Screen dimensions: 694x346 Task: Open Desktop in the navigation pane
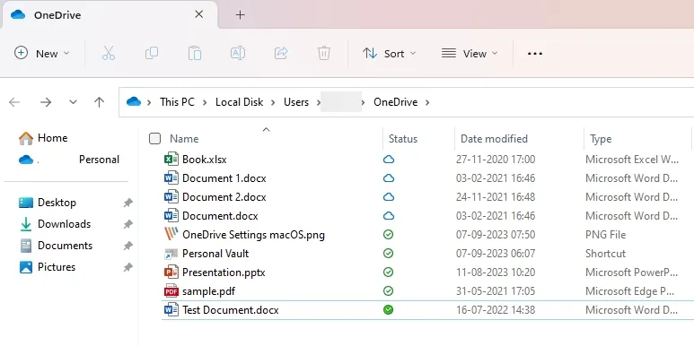(x=48, y=203)
